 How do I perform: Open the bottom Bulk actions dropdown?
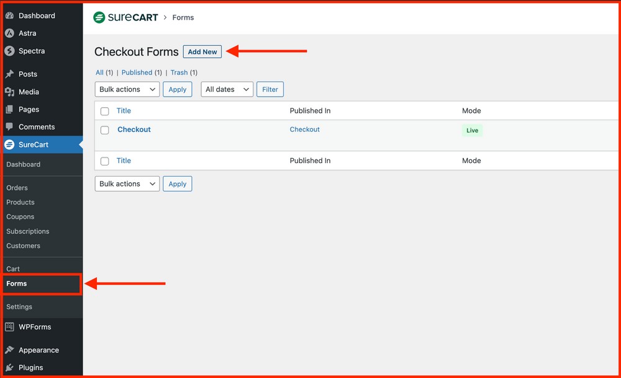point(127,184)
